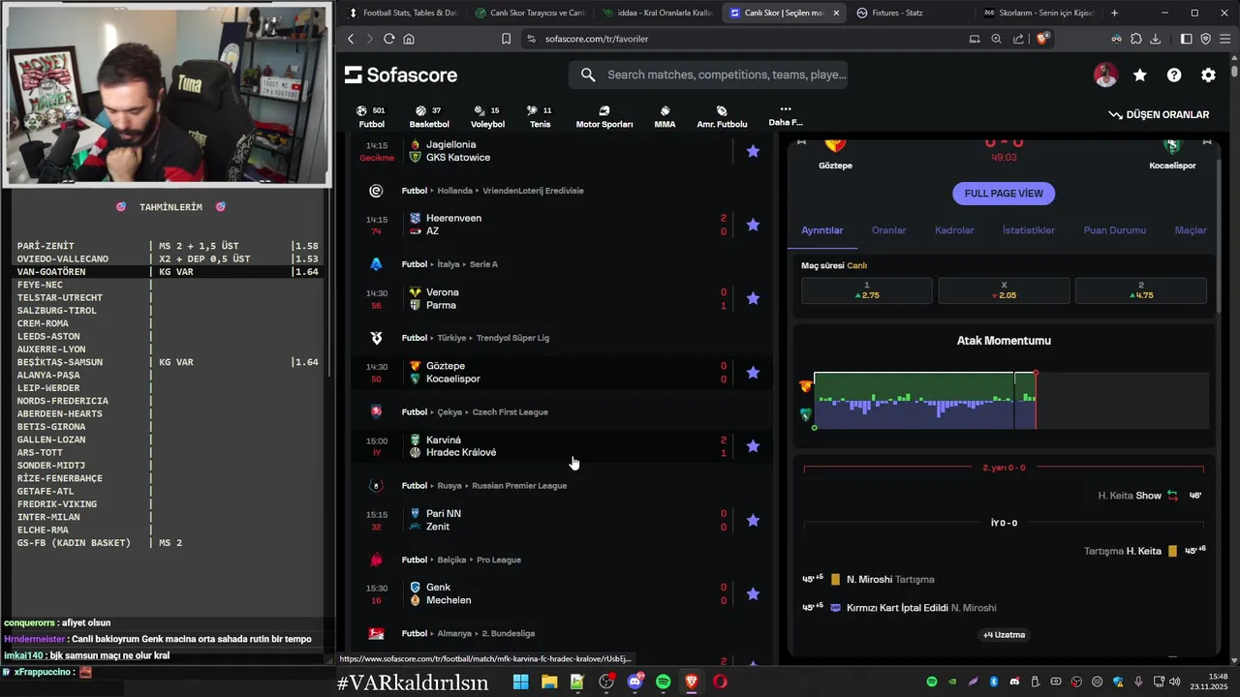Open Brave Shields lion icon
The image size is (1240, 697).
point(1042,39)
